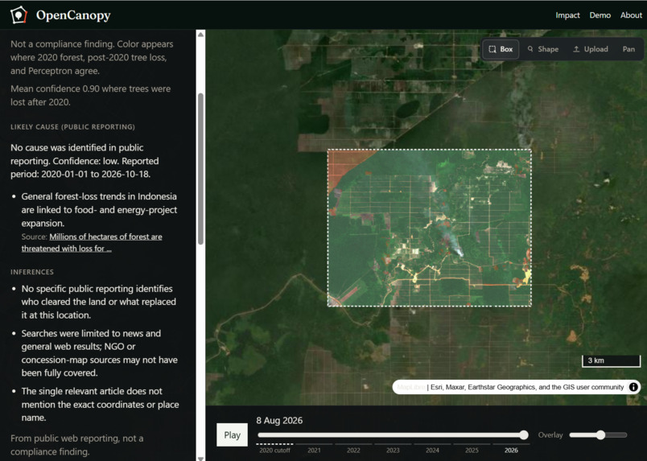Click the Shape tool icon
Screen dimensions: 647x461
(x=530, y=49)
